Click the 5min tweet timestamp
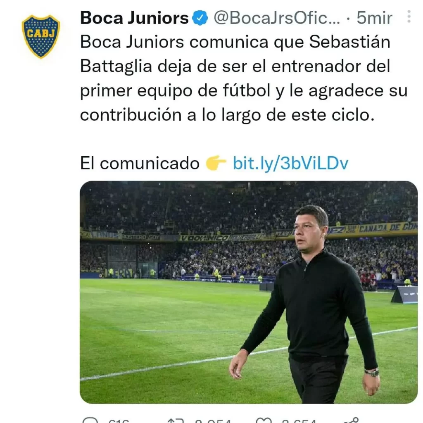The image size is (423, 423). 374,18
